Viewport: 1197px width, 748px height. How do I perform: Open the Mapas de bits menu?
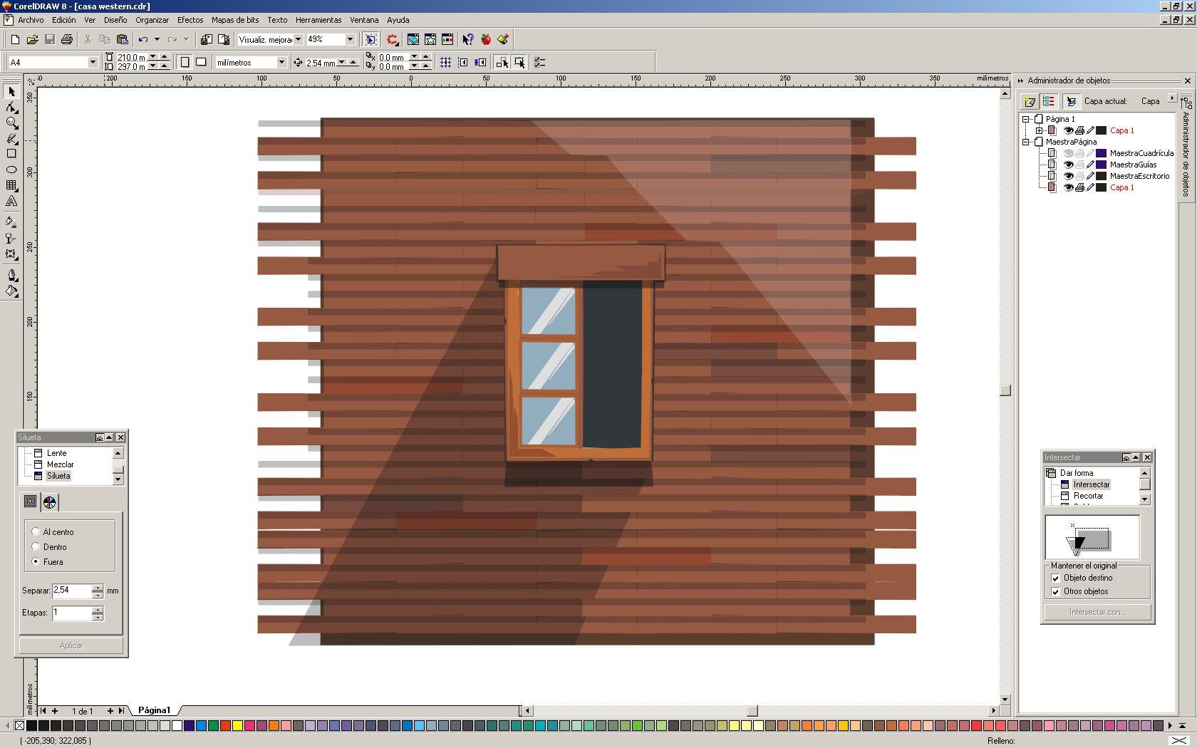pyautogui.click(x=235, y=20)
